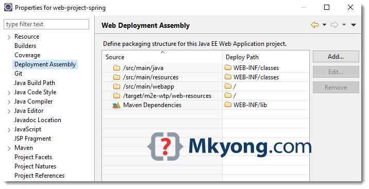Select the /src/main/java source entry

143,68
